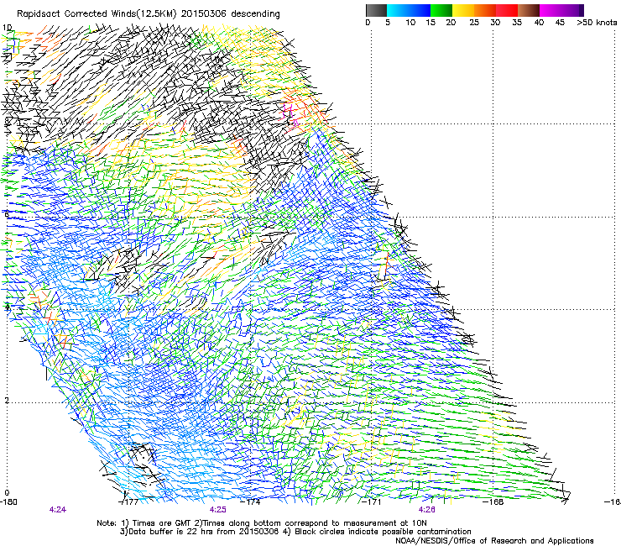
Task: Select the cyan-blue 5-15 knots legend segment
Action: (409, 10)
